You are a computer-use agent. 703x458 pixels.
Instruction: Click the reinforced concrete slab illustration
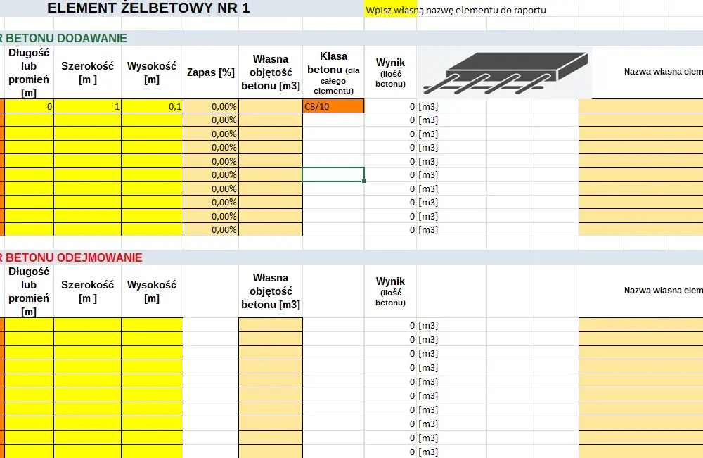coord(504,72)
